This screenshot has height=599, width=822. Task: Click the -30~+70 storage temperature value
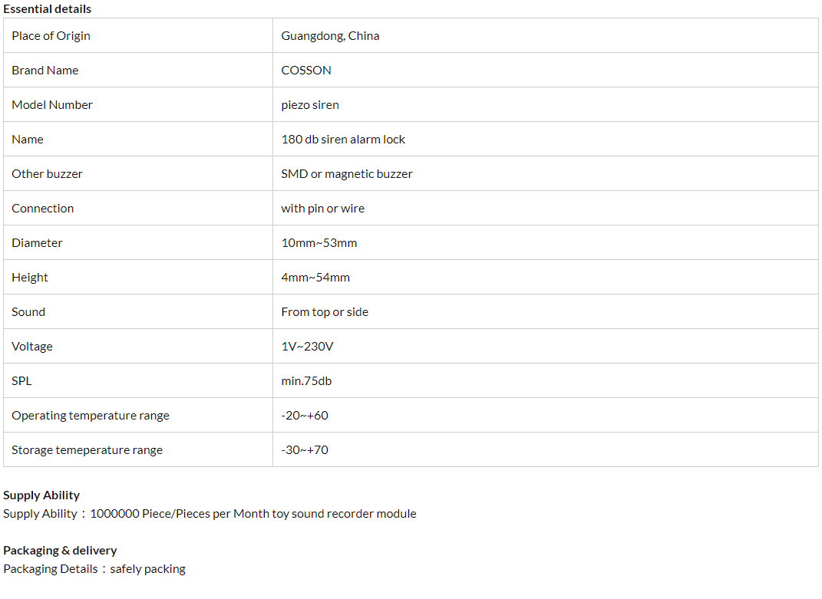click(x=304, y=450)
